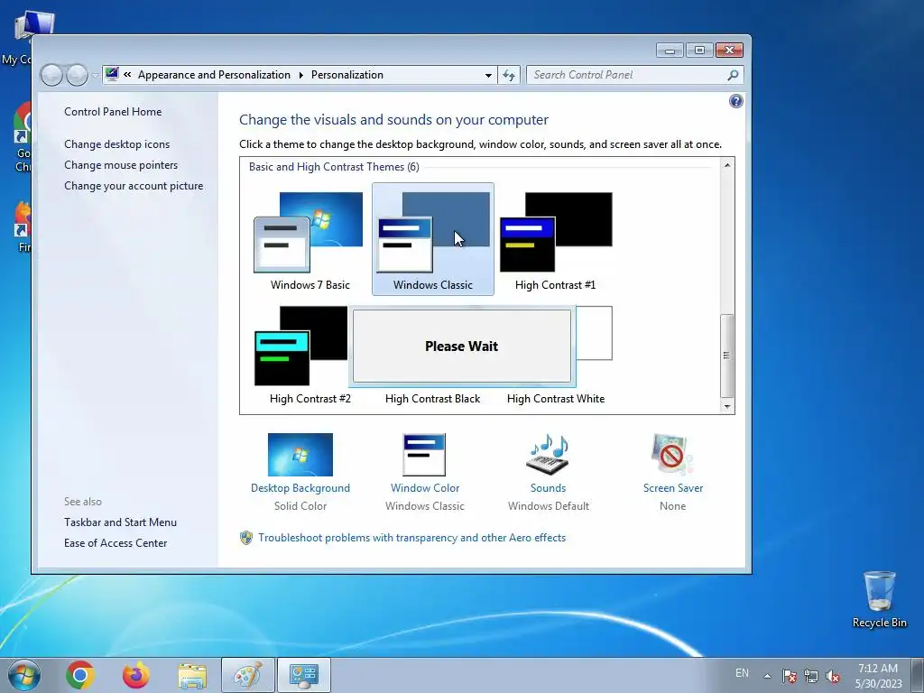Open Change mouse pointers
924x693 pixels.
click(121, 165)
